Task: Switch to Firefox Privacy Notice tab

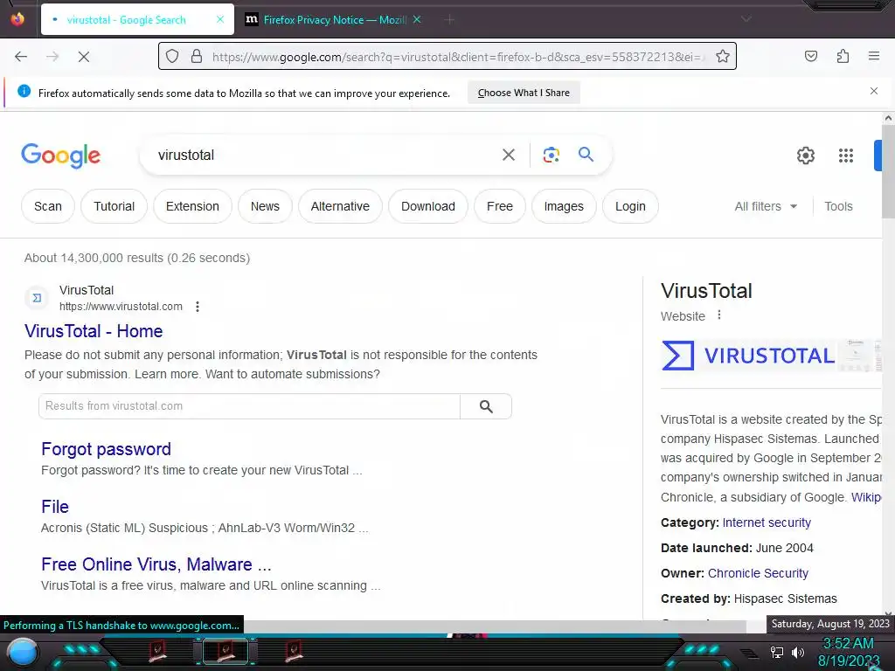Action: [334, 19]
